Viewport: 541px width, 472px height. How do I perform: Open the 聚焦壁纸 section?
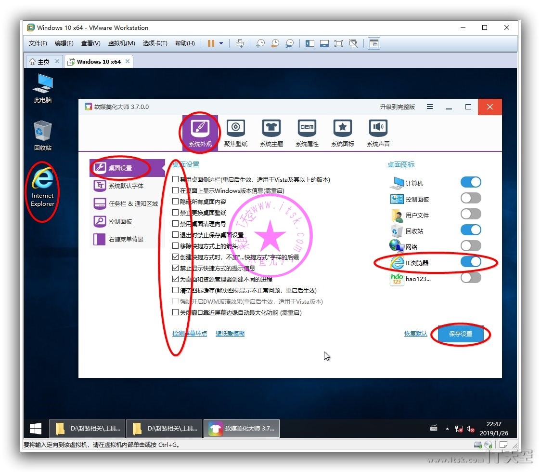click(236, 133)
